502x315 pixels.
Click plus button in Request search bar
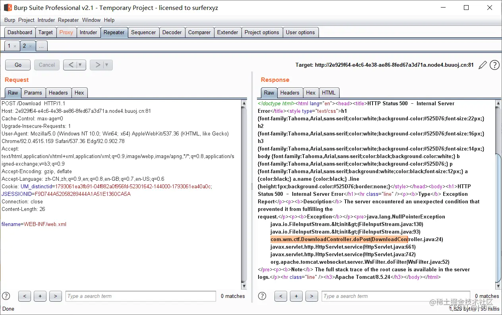click(x=40, y=296)
